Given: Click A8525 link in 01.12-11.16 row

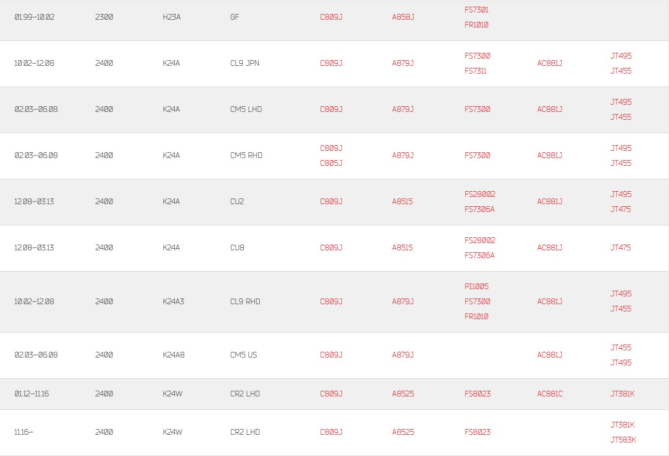Looking at the screenshot, I should (403, 394).
